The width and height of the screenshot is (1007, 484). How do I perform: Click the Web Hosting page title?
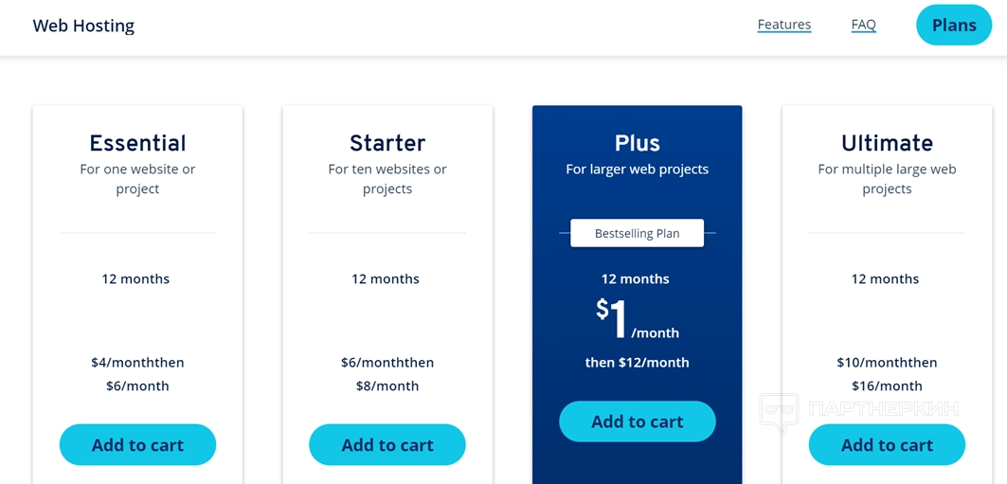tap(83, 26)
